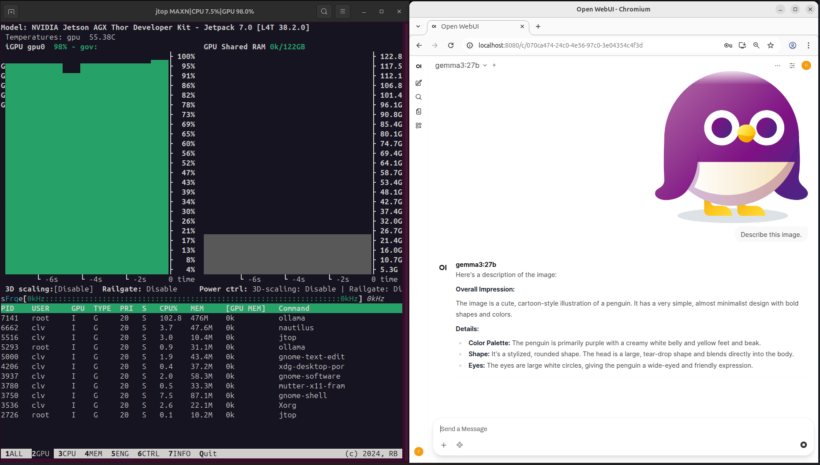Stop the response generation
Viewport: 820px width, 465px height.
click(803, 445)
